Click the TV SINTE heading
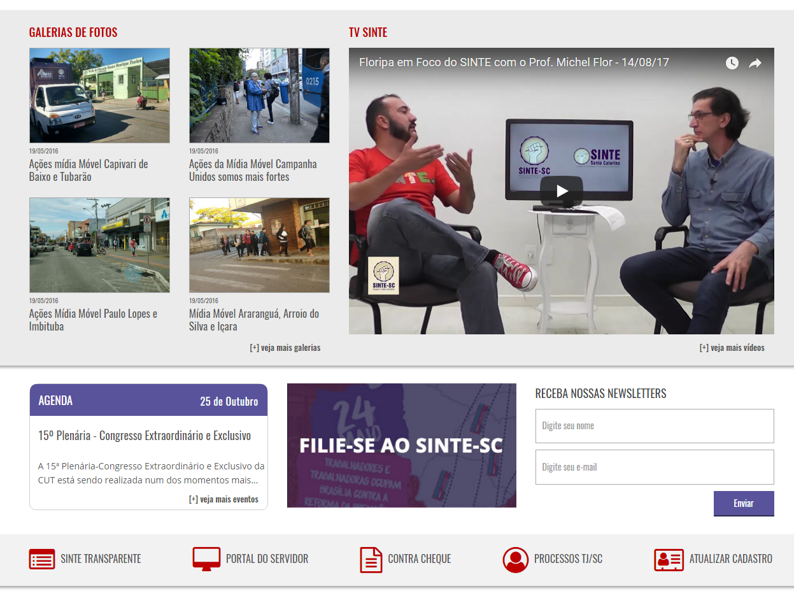Viewport: 794px width, 598px height. (x=368, y=32)
